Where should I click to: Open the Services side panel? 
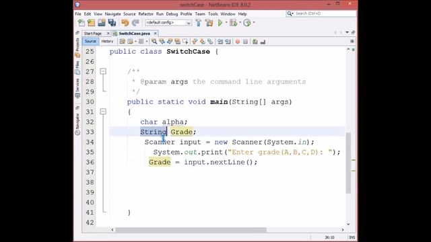point(77,88)
